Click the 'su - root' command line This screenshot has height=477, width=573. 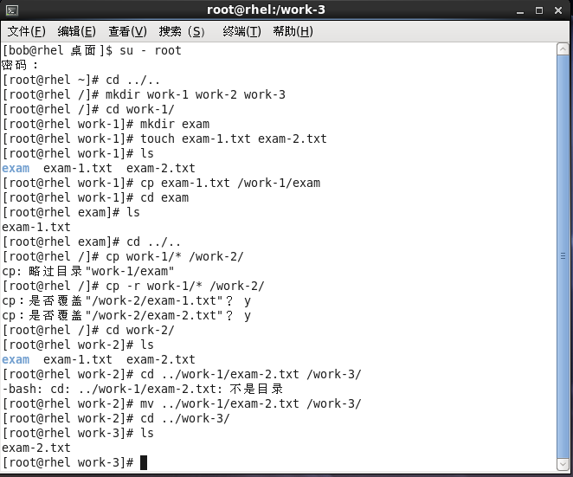(x=92, y=50)
